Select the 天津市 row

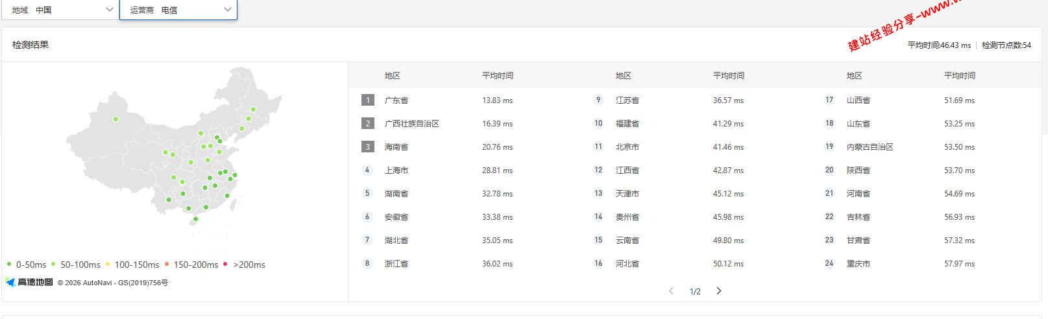pos(695,193)
